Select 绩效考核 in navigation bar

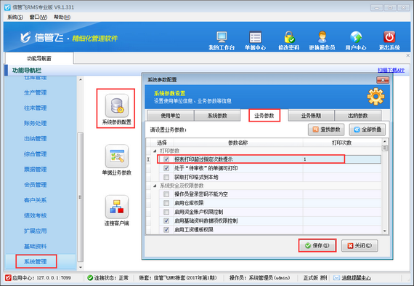pyautogui.click(x=35, y=215)
